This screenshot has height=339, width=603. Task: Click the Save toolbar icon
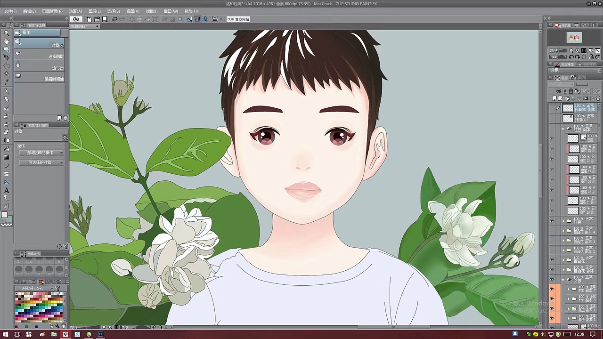104,19
